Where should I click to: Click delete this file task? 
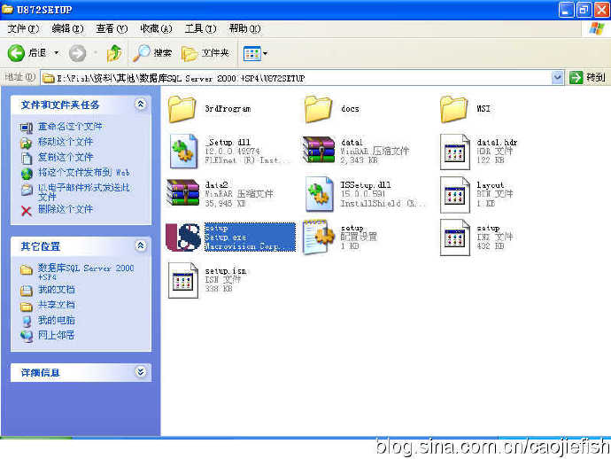click(x=65, y=209)
